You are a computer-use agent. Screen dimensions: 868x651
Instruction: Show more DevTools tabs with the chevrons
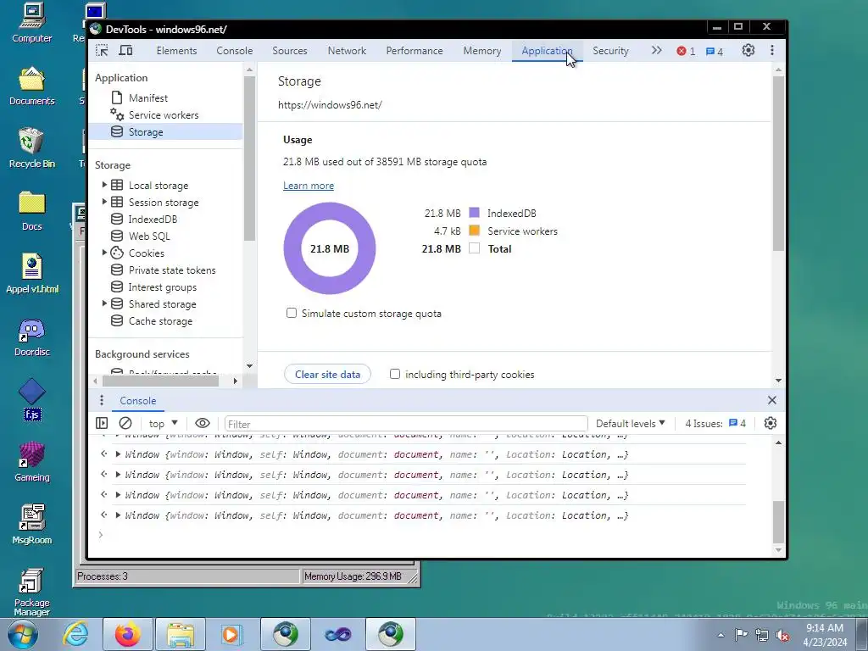coord(656,50)
